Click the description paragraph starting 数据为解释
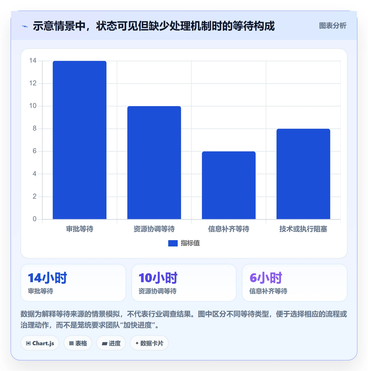The width and height of the screenshot is (368, 371). [x=184, y=320]
